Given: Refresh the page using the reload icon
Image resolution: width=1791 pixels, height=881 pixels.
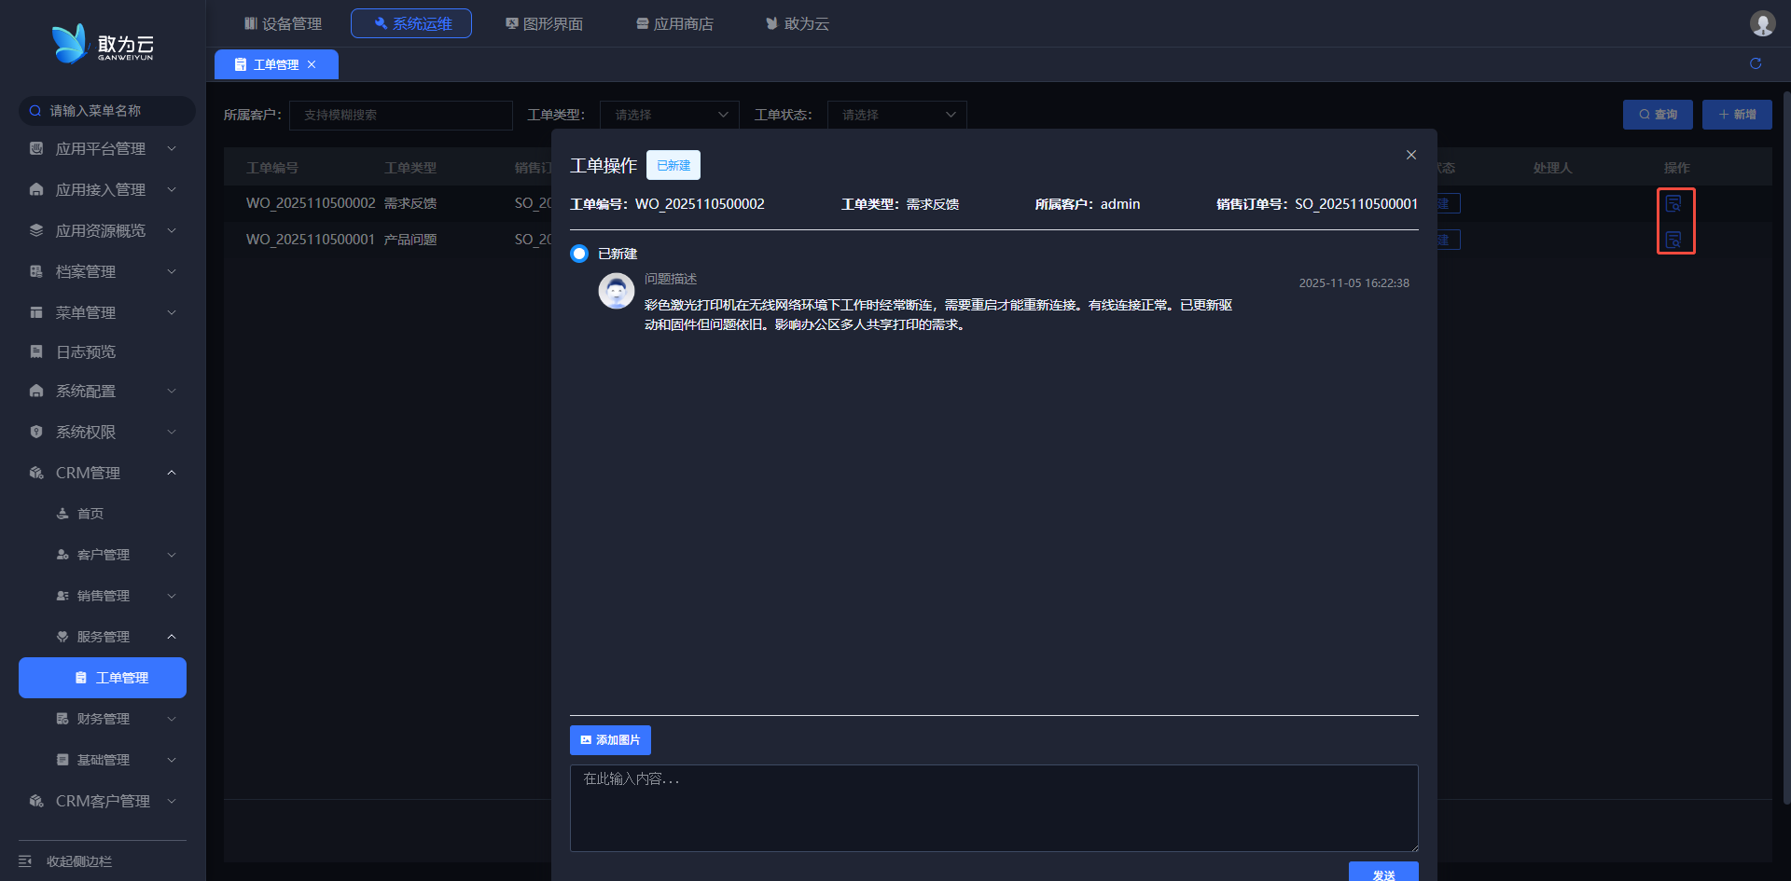Looking at the screenshot, I should pyautogui.click(x=1756, y=63).
